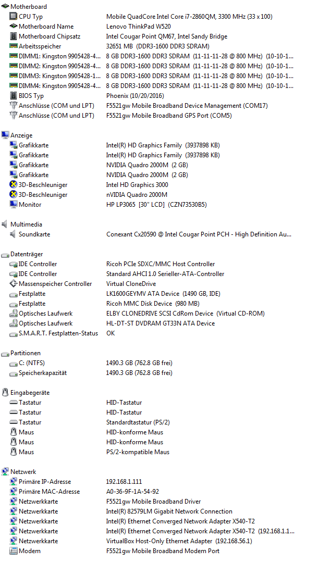The height and width of the screenshot is (563, 320).
Task: Click the Modem row icon
Action: (13, 551)
